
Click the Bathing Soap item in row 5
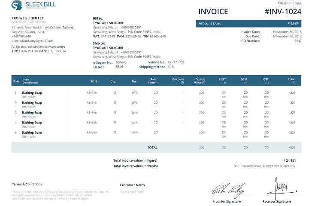point(32,132)
